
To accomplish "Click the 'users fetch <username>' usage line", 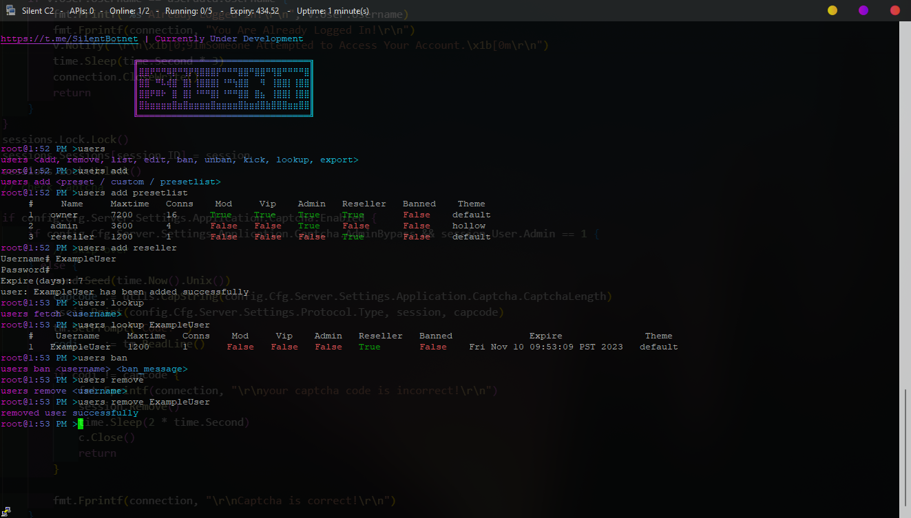I will pos(61,314).
